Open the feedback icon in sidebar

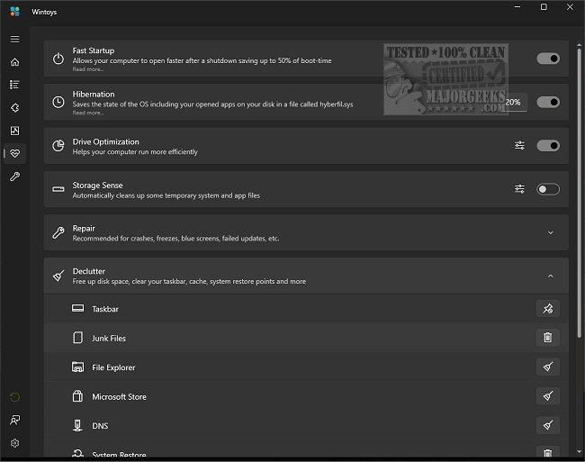tap(15, 420)
